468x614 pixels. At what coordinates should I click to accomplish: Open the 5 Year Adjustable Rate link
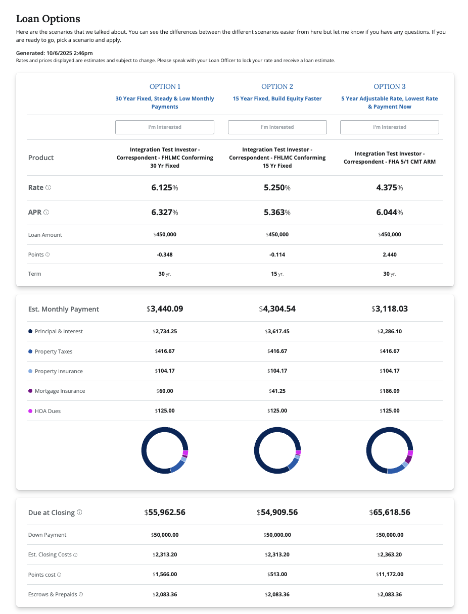[x=389, y=103]
